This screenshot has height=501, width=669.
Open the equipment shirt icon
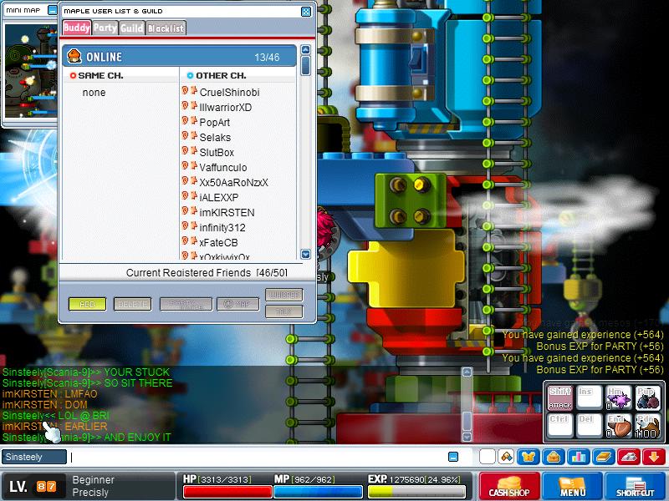[529, 457]
